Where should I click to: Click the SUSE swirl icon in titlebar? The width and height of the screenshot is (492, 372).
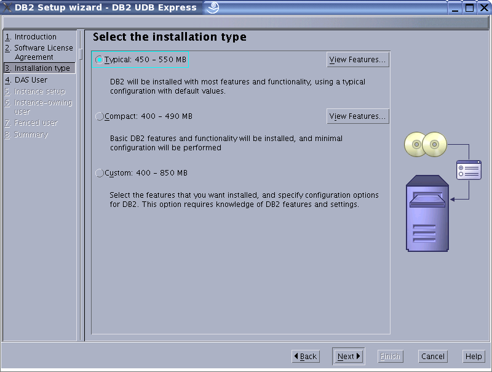coord(213,7)
